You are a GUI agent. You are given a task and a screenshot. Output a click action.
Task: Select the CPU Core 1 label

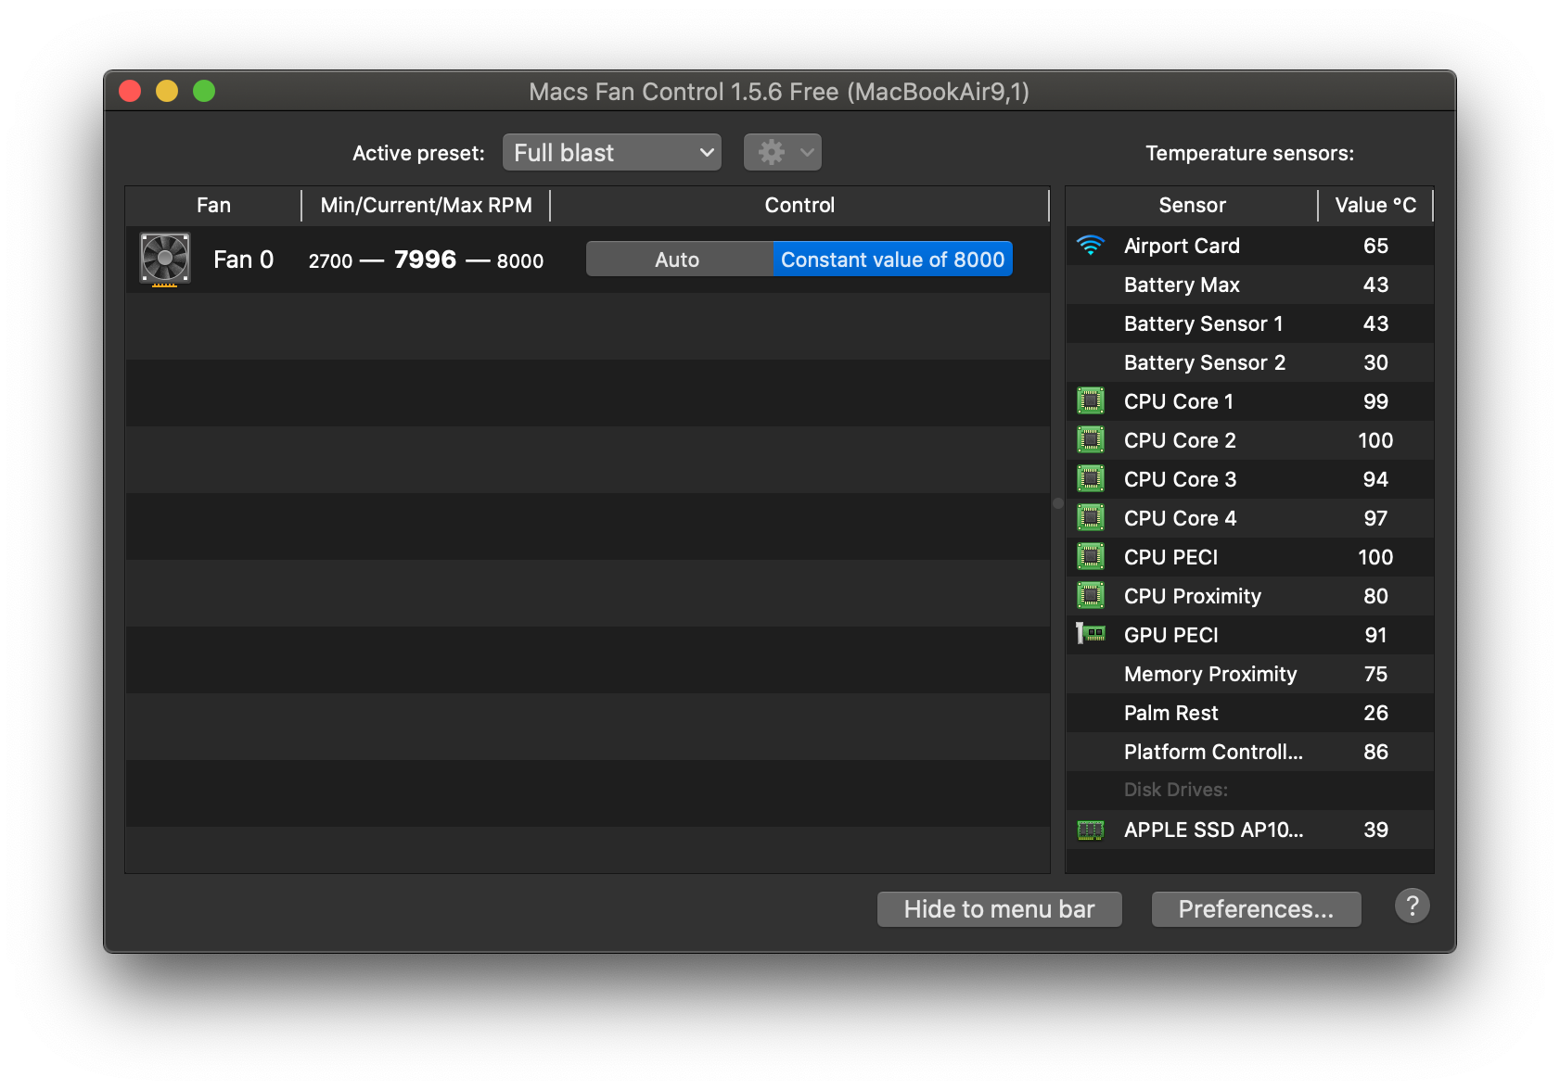[x=1179, y=401]
